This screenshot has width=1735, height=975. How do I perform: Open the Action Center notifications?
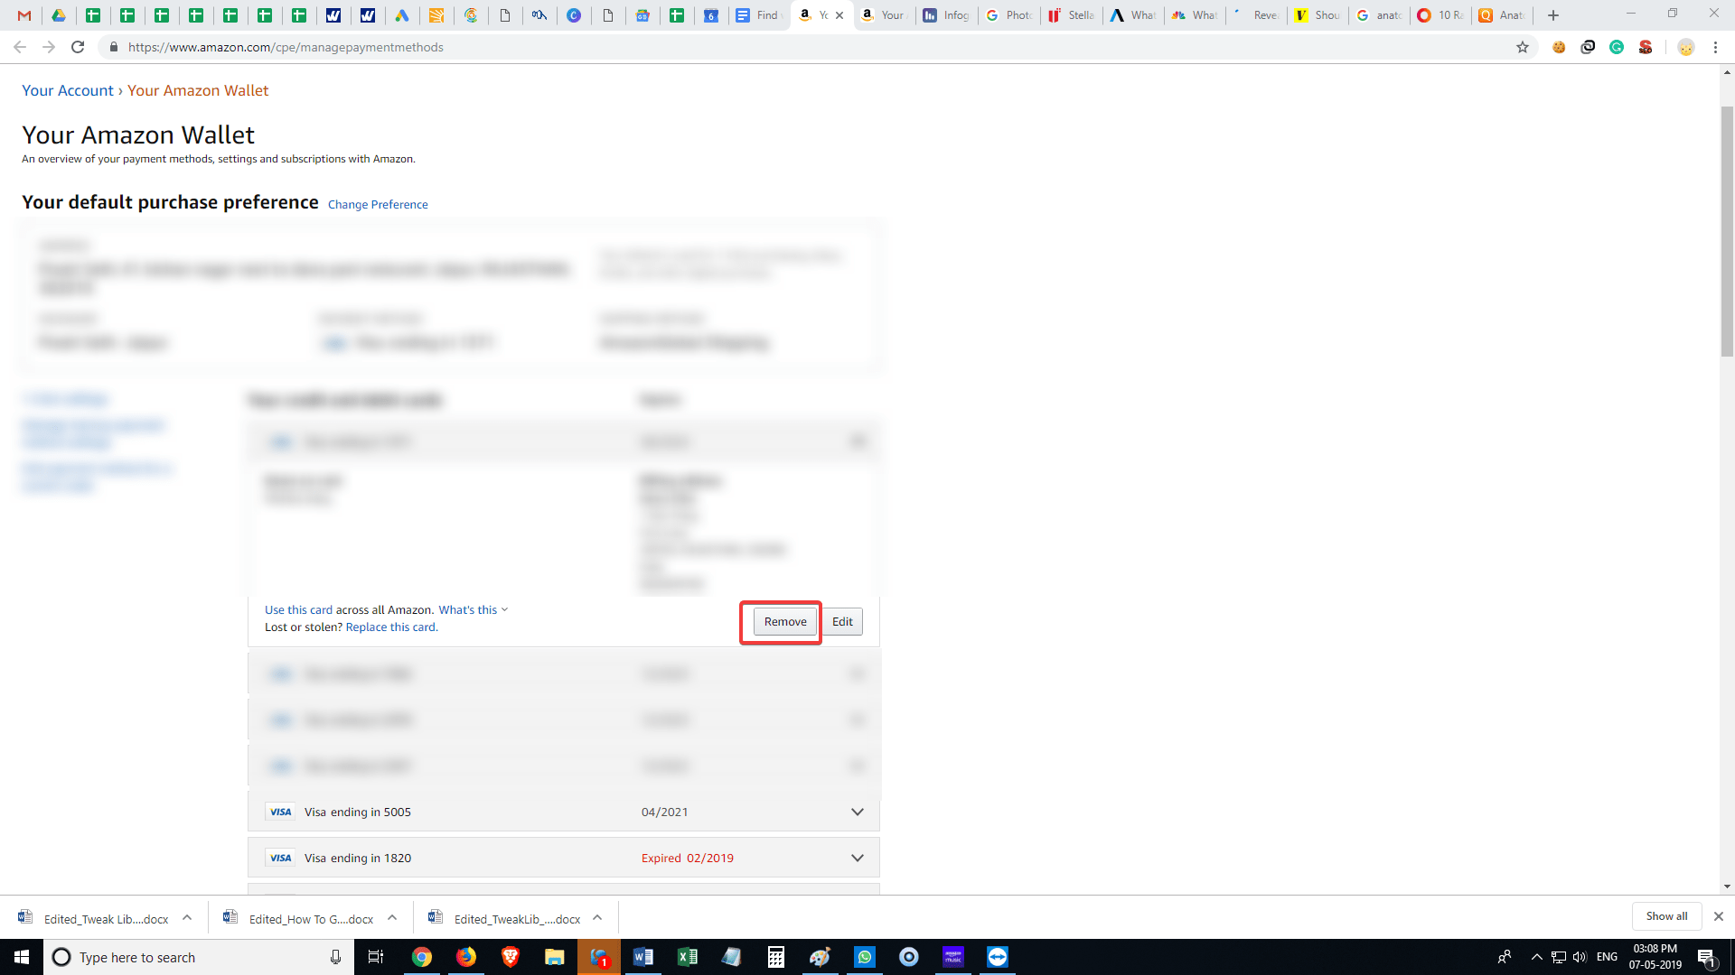(1707, 957)
